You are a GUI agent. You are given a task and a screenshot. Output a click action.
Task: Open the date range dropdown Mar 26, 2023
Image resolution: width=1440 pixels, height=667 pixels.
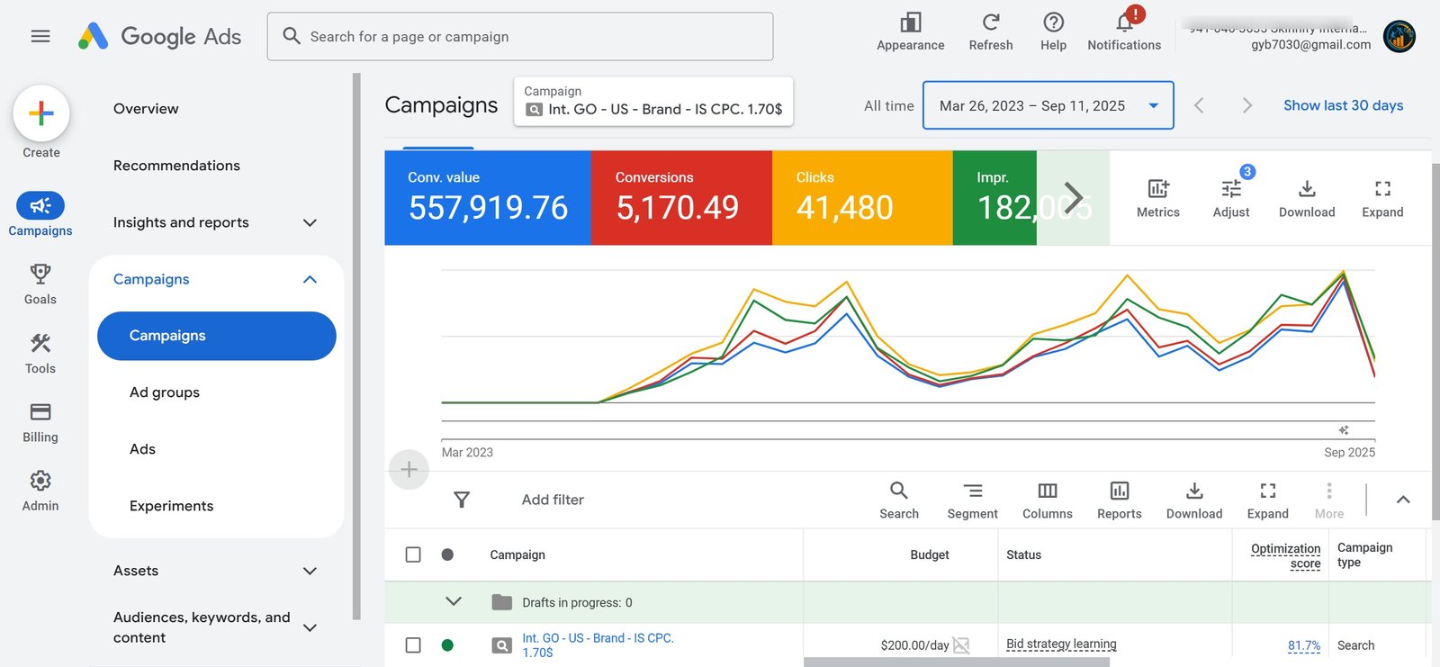[1048, 105]
